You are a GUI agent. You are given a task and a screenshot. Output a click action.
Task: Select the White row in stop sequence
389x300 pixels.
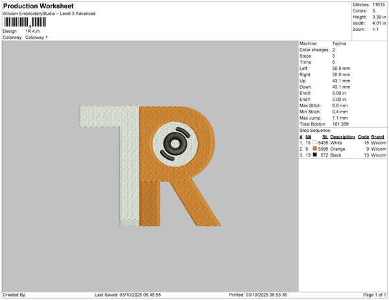pos(343,143)
